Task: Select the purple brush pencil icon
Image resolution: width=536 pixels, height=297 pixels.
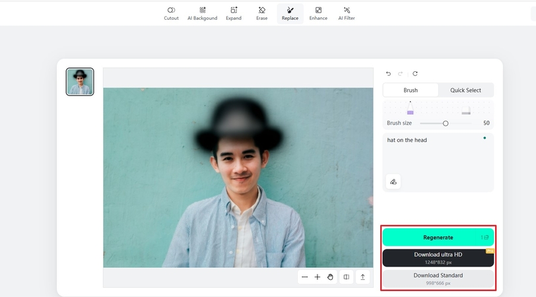Action: click(x=410, y=108)
